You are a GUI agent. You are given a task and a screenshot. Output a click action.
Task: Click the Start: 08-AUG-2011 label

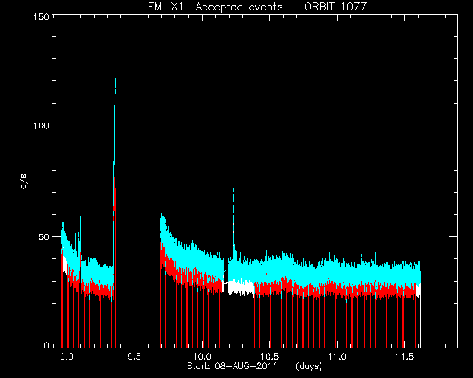(232, 366)
